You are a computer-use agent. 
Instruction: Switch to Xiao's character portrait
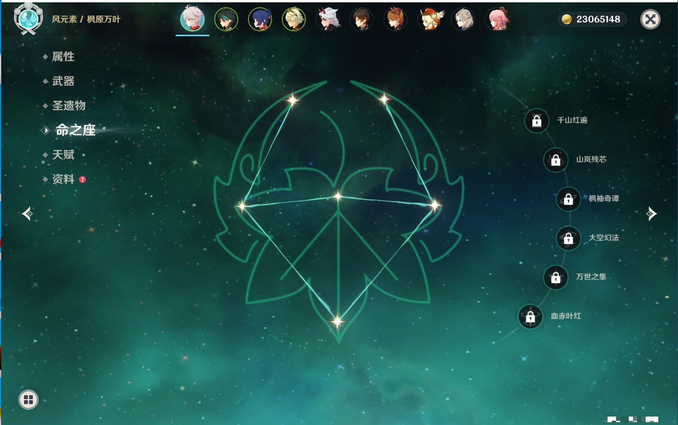point(226,19)
